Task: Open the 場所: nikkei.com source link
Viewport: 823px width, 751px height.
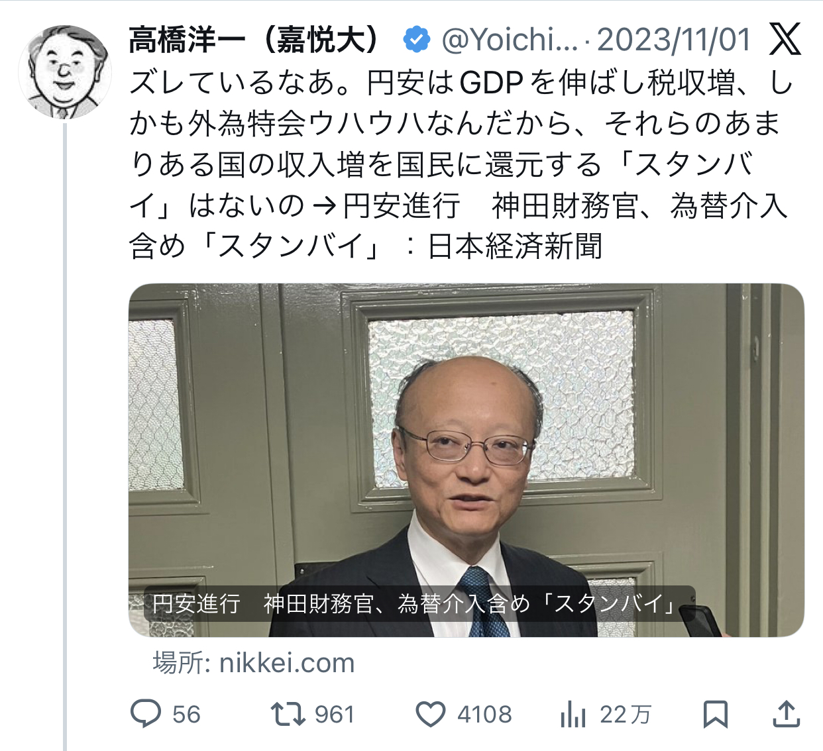Action: 254,663
